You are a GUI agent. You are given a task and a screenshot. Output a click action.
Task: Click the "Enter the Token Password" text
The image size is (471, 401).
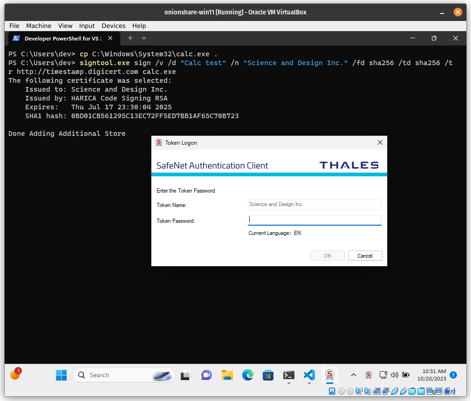(185, 191)
